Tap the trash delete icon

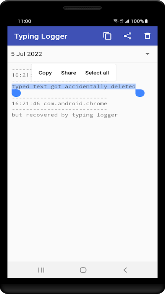click(x=147, y=36)
